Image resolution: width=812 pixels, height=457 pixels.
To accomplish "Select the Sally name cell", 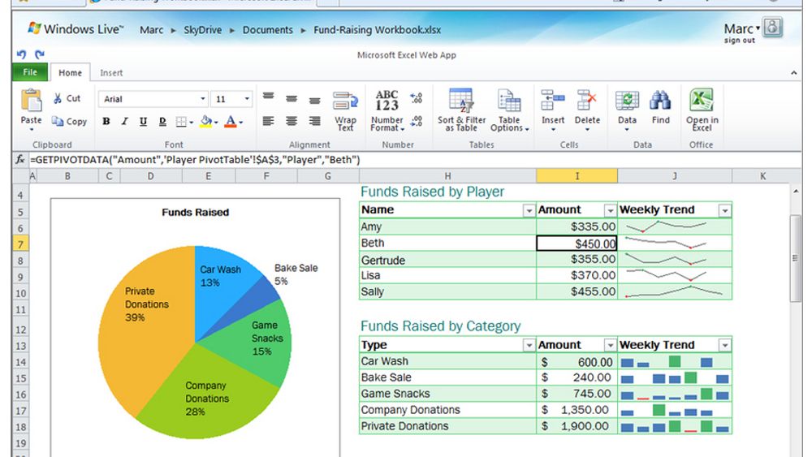I will click(x=447, y=292).
